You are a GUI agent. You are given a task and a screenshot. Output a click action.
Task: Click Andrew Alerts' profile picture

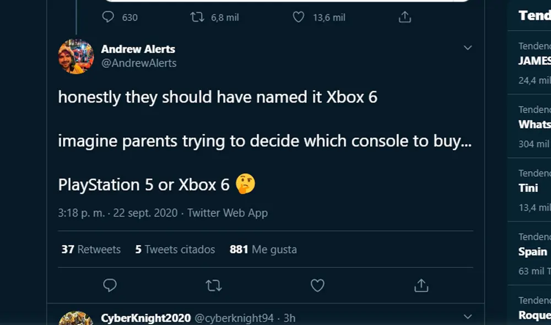[76, 57]
